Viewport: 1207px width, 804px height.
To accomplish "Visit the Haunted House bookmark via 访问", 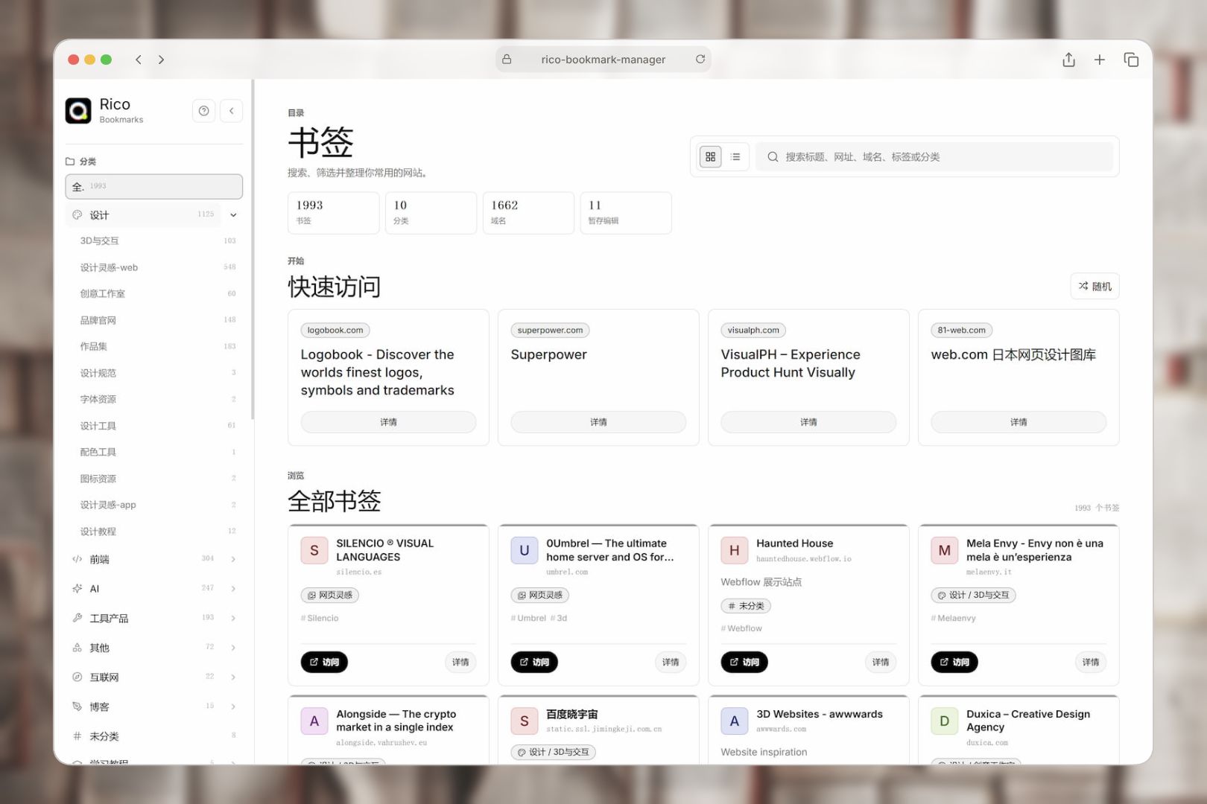I will coord(744,662).
